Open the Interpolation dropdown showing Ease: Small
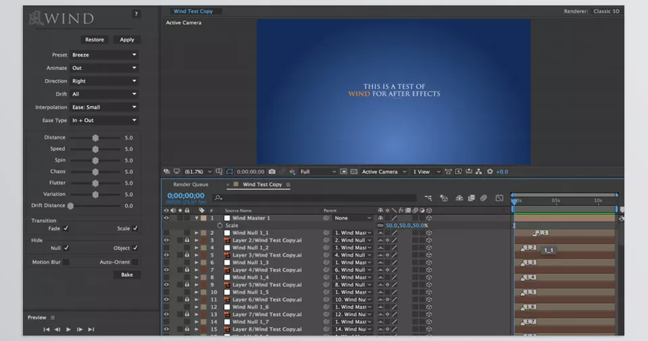648x341 pixels. 104,107
